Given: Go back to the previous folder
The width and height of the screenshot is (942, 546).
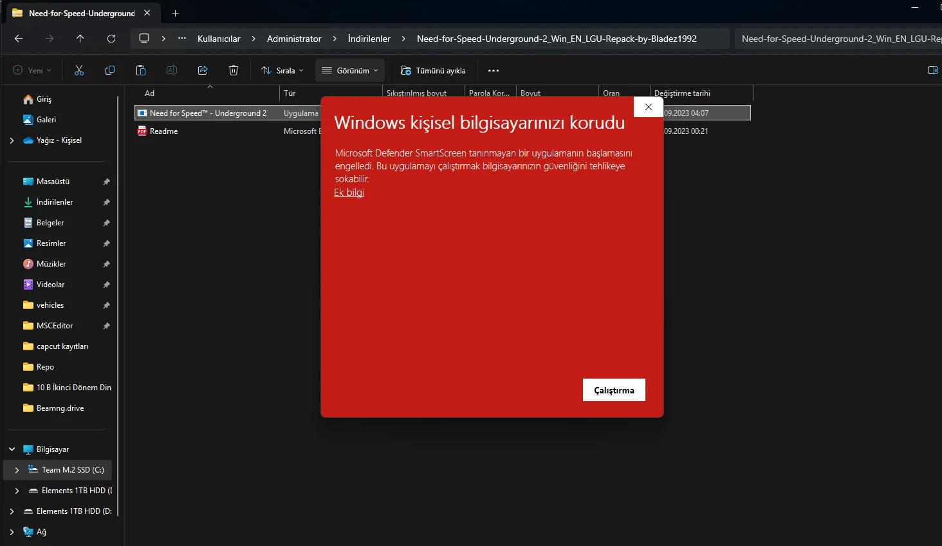Looking at the screenshot, I should click(19, 39).
